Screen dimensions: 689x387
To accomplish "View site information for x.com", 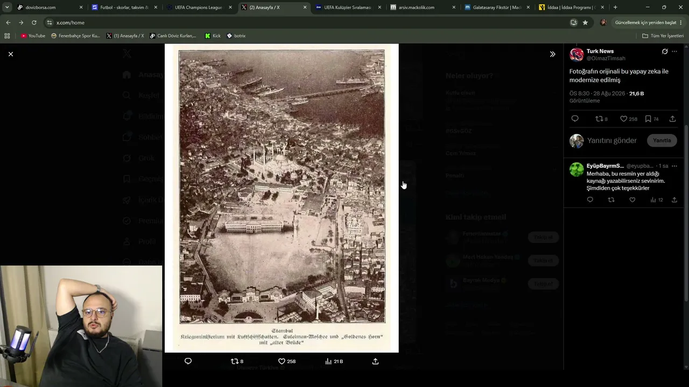I will pyautogui.click(x=50, y=23).
